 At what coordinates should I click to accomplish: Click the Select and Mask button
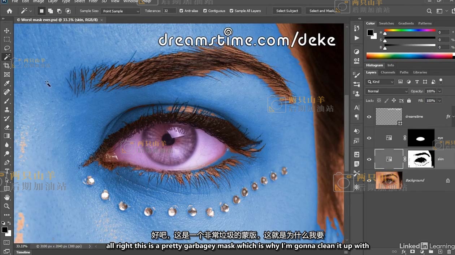(x=322, y=11)
